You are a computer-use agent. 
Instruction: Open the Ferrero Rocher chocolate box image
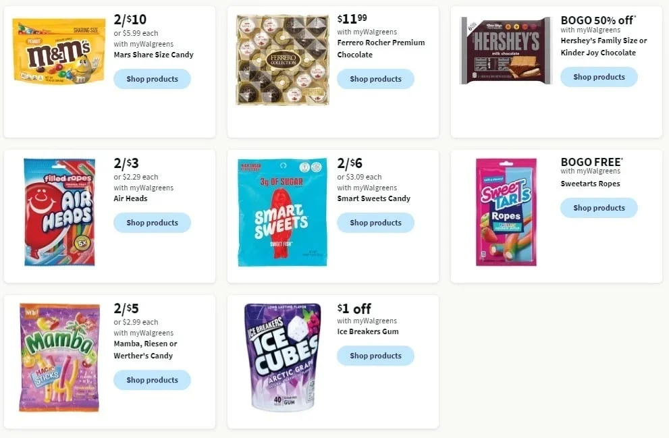pos(282,60)
